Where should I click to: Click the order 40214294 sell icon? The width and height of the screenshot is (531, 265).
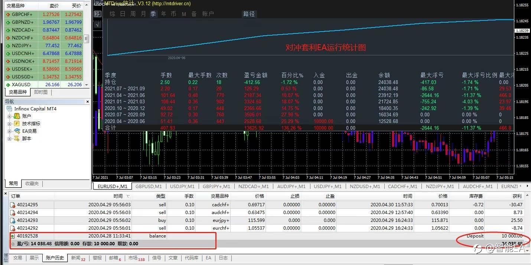12,213
